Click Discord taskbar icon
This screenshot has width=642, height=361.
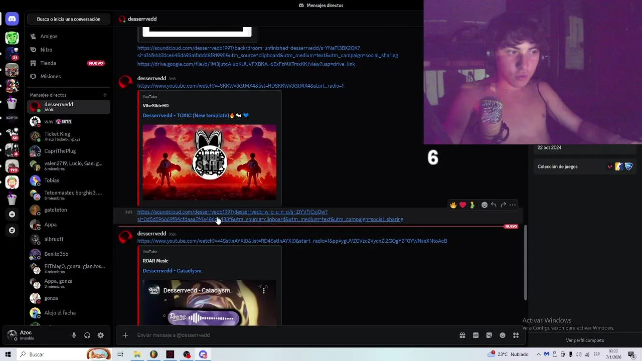click(x=203, y=354)
